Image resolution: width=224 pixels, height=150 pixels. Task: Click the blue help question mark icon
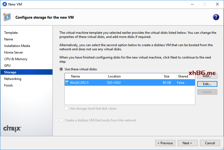(x=216, y=17)
